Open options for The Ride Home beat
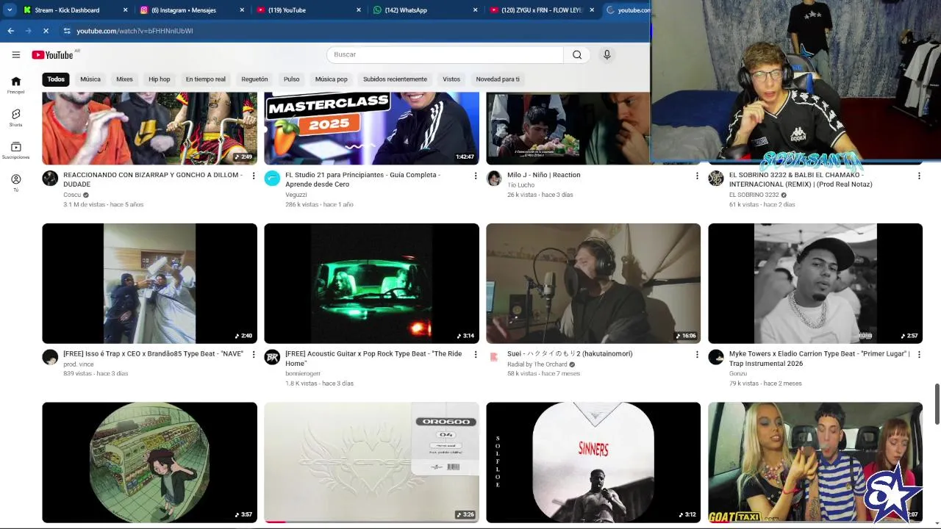The image size is (941, 529). (x=476, y=354)
